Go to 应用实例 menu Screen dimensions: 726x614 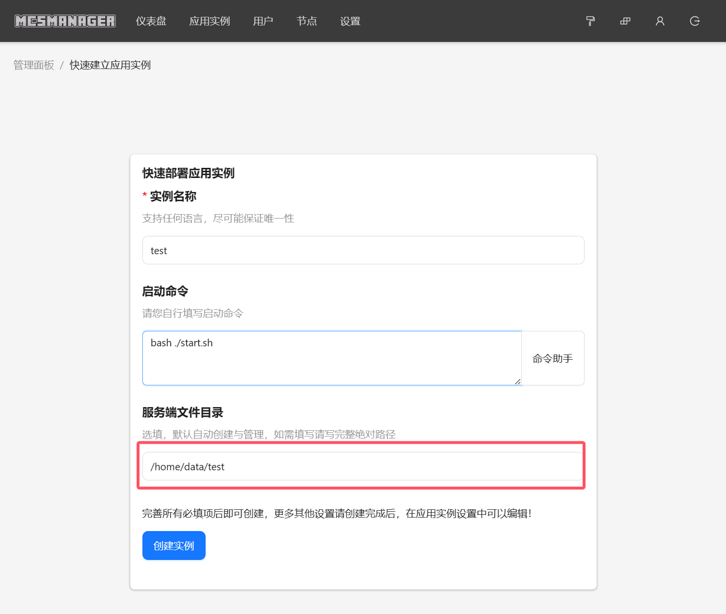(209, 21)
